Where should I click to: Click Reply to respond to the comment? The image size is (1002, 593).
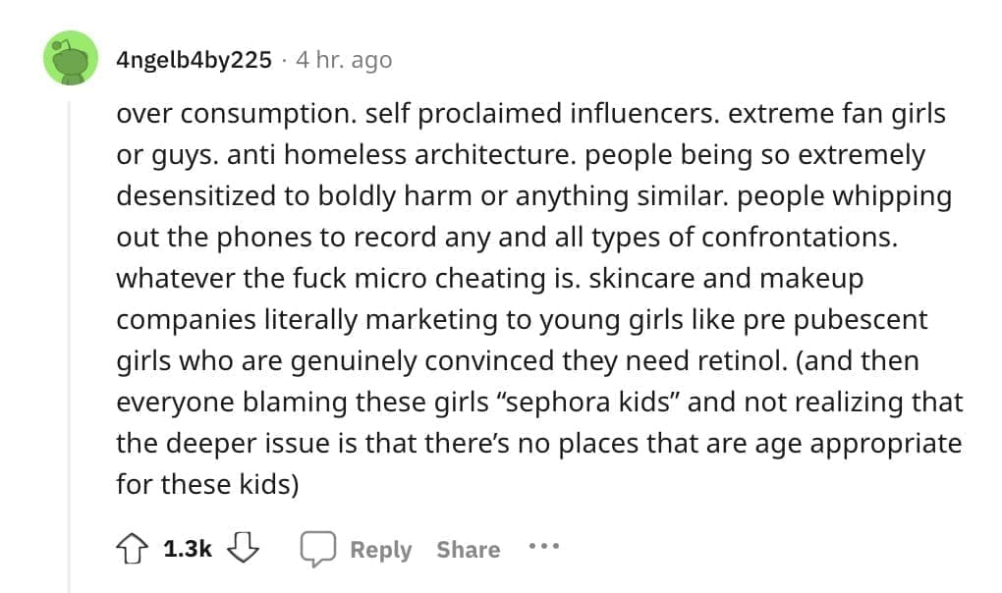(x=382, y=550)
